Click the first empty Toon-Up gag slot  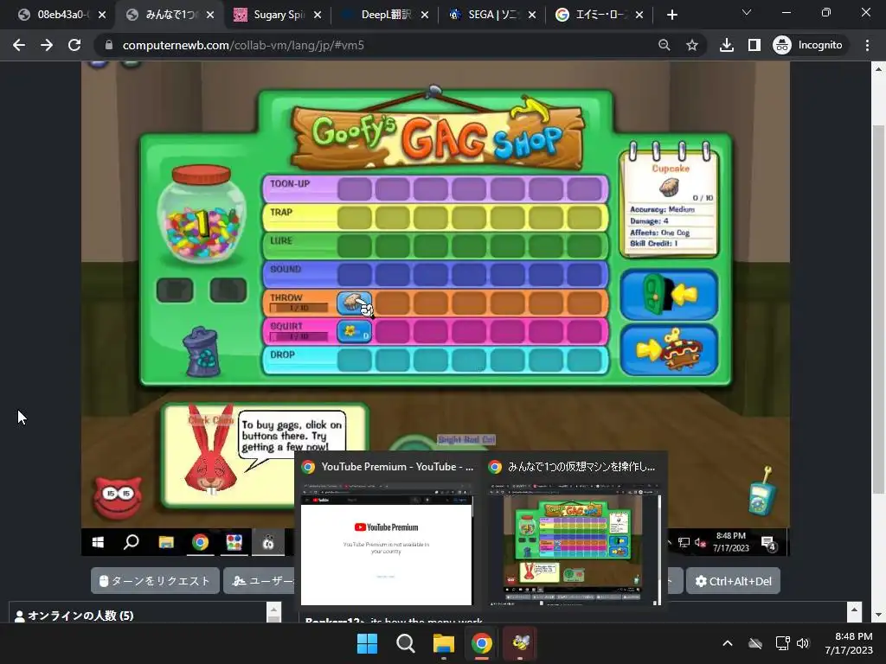coord(354,189)
